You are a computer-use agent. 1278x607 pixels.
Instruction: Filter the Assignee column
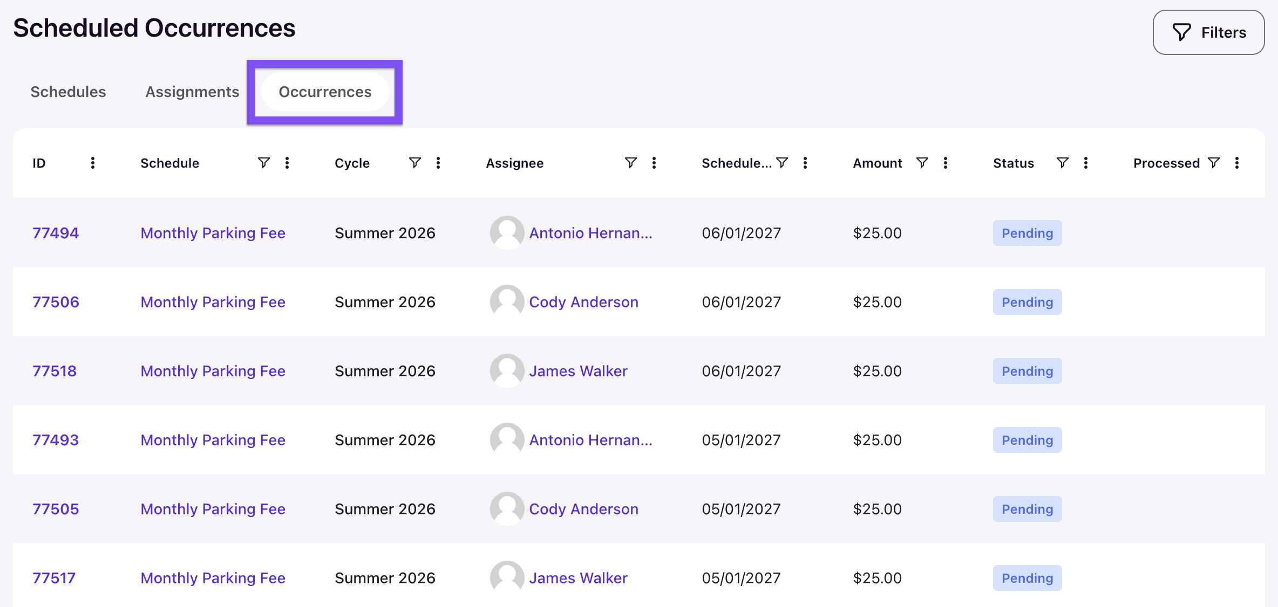click(x=630, y=163)
